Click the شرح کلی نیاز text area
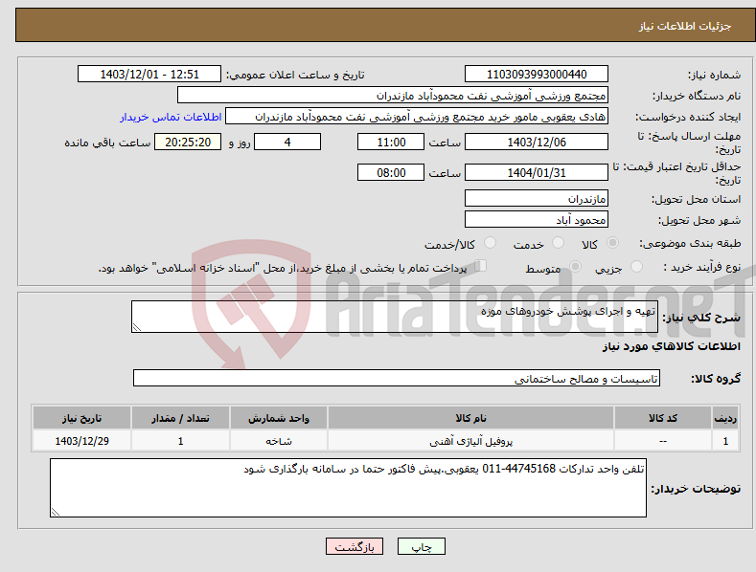 click(x=395, y=317)
